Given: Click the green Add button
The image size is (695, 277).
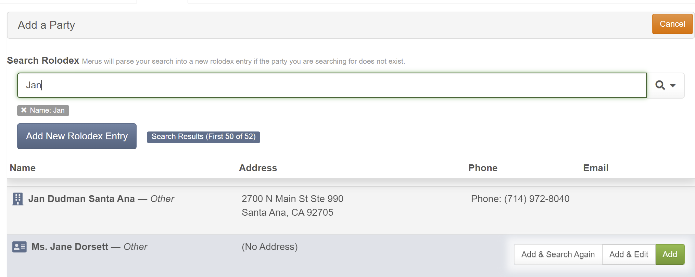Looking at the screenshot, I should pyautogui.click(x=670, y=254).
